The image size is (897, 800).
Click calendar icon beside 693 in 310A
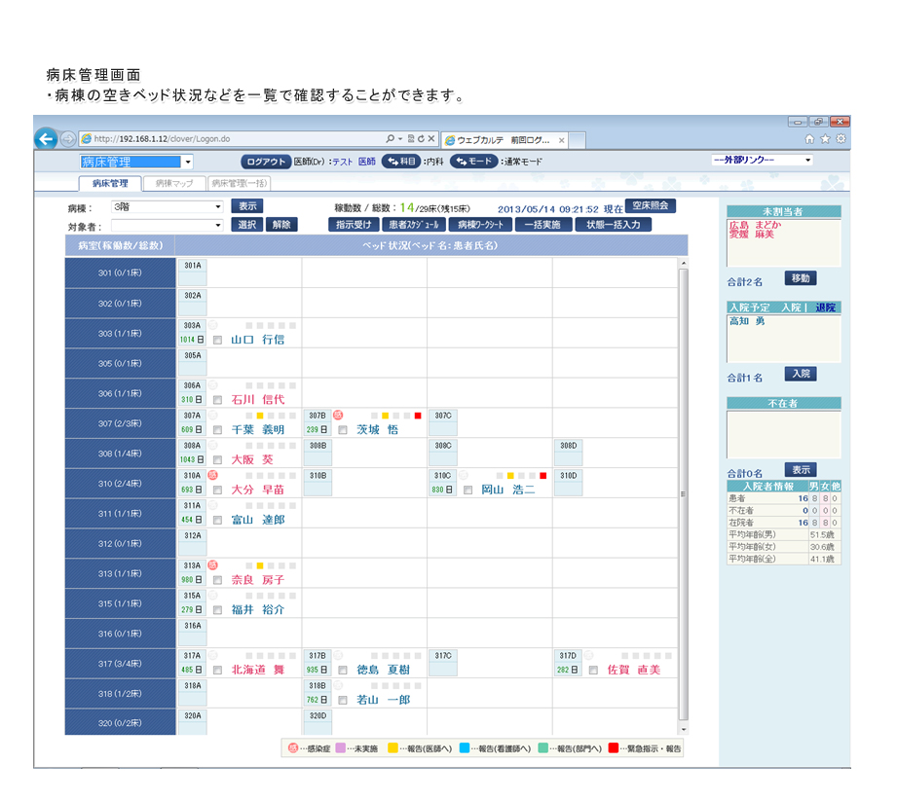pyautogui.click(x=199, y=490)
